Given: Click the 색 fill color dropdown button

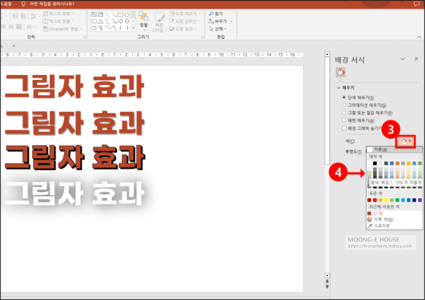Looking at the screenshot, I should [x=406, y=141].
